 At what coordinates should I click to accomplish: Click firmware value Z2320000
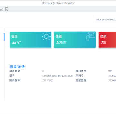[x=48, y=80]
